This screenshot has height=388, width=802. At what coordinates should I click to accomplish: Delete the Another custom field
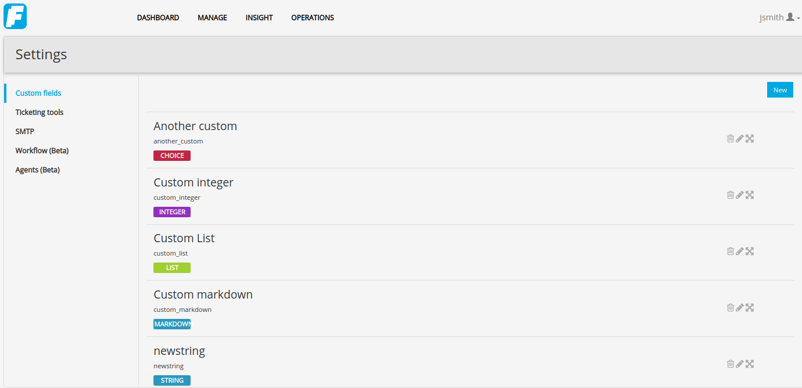[731, 138]
